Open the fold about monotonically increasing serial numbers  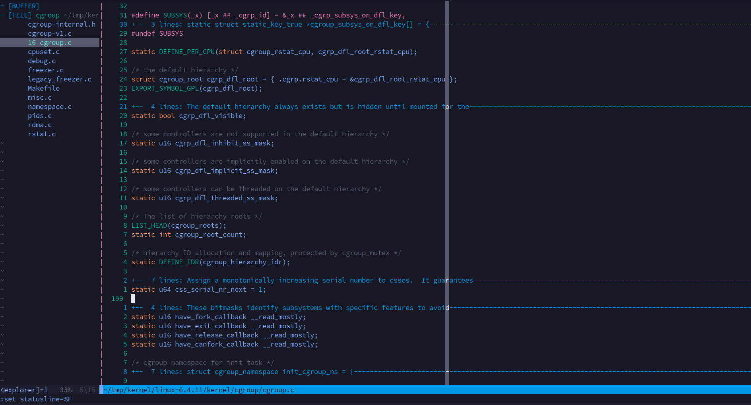pyautogui.click(x=278, y=280)
